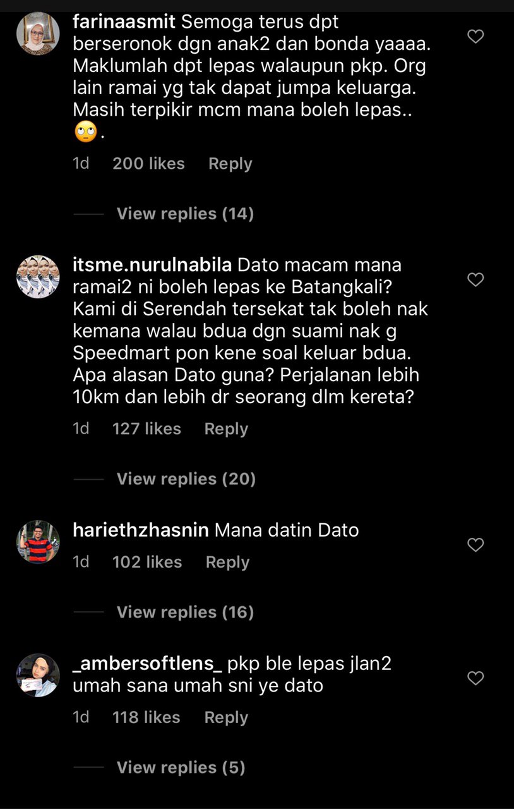The image size is (514, 809).
Task: Open _ambersoftlens_ profile photo
Action: click(x=38, y=675)
